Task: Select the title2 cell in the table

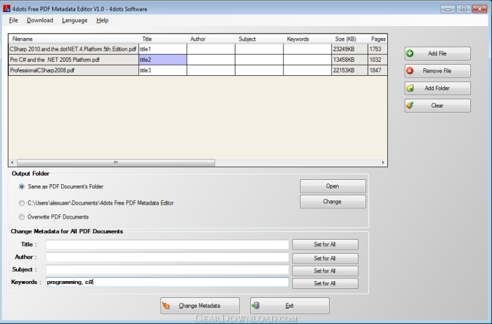Action: click(x=162, y=60)
